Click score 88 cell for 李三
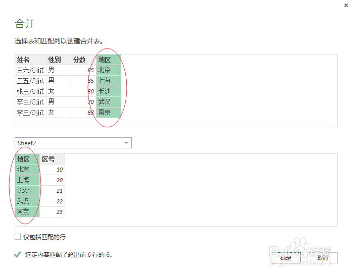Screen dimensions: 351x275 click(x=83, y=113)
